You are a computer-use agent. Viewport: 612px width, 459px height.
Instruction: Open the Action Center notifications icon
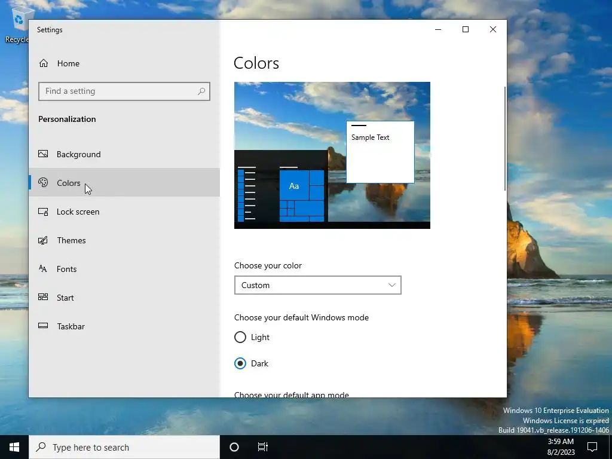pyautogui.click(x=592, y=447)
